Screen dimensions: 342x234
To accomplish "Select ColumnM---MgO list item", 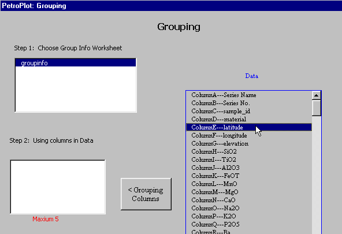I will coord(249,192).
